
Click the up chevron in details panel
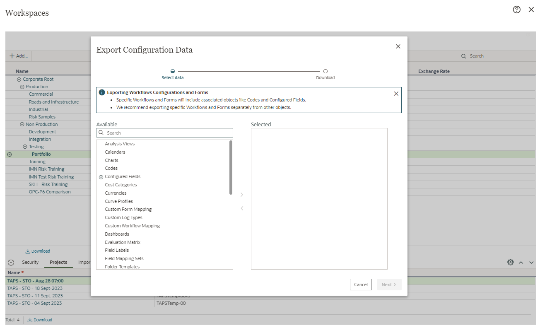click(521, 262)
